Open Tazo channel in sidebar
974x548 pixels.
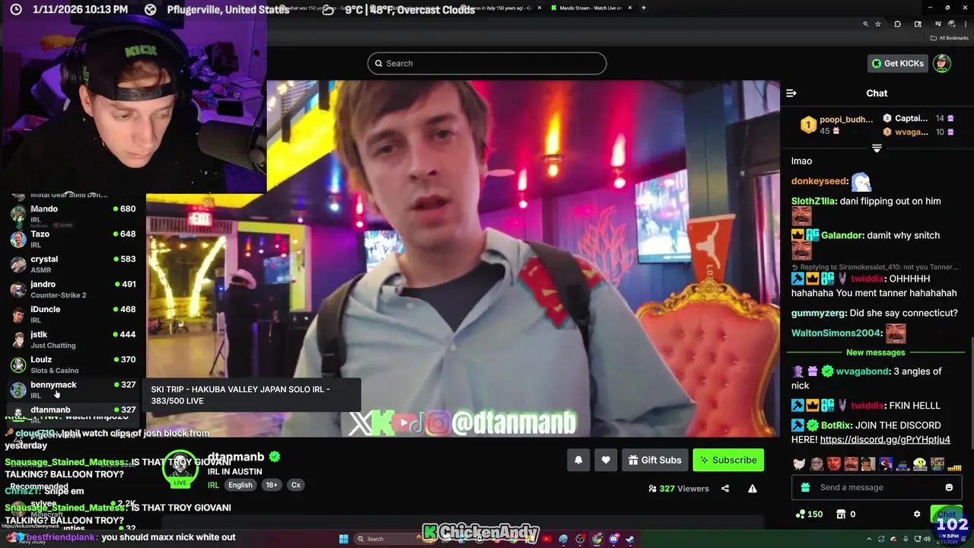pyautogui.click(x=72, y=238)
